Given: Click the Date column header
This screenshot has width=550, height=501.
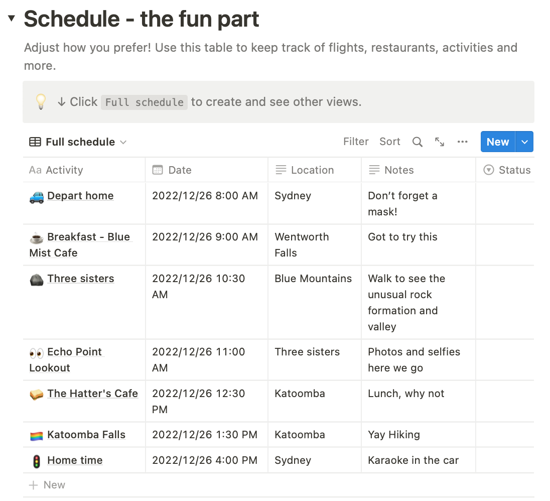Looking at the screenshot, I should pyautogui.click(x=180, y=170).
